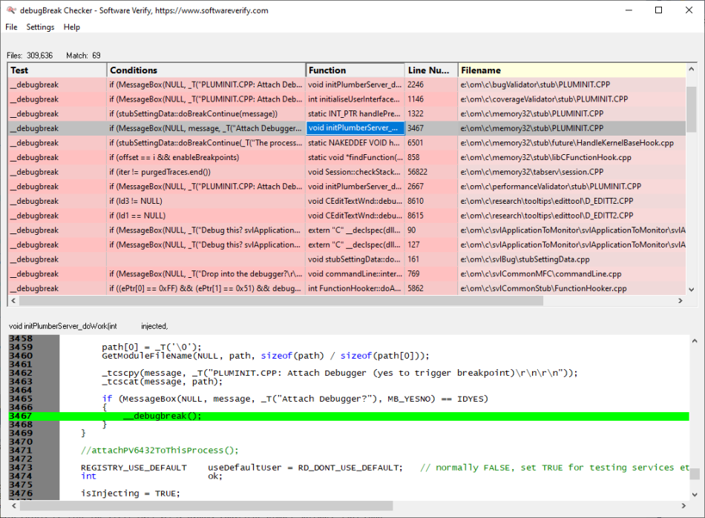Screen dimensions: 705x518
Task: Select the stubSettingData.cpp row at line 161
Action: pos(519,259)
